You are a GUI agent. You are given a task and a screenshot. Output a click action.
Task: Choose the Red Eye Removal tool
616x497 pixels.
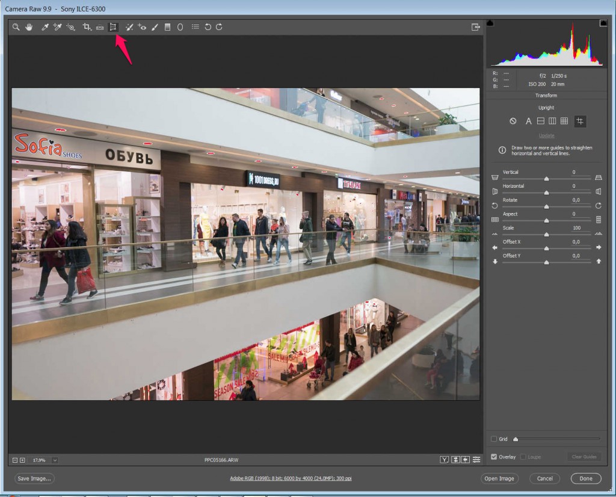[x=142, y=27]
